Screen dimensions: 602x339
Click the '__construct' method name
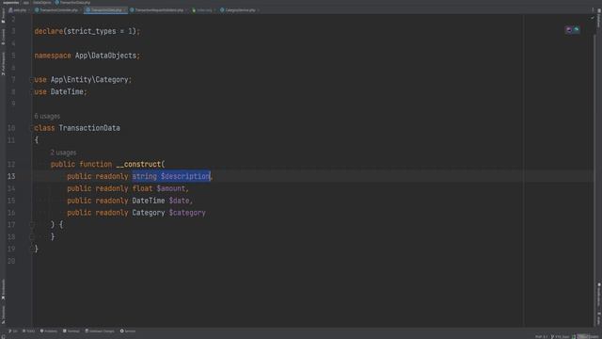pyautogui.click(x=138, y=164)
